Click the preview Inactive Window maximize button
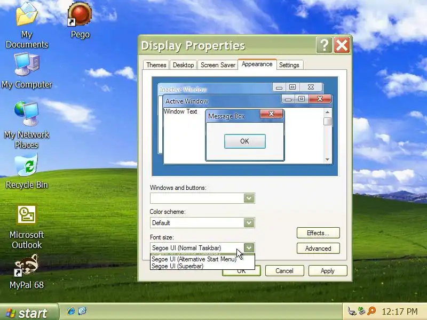 (x=292, y=87)
